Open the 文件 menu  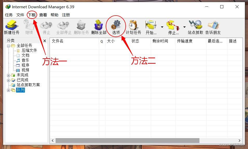(20, 15)
